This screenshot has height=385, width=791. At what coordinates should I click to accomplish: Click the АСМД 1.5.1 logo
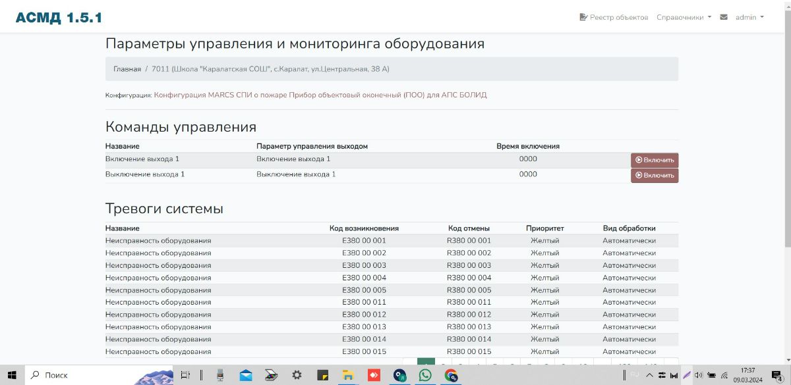coord(59,18)
